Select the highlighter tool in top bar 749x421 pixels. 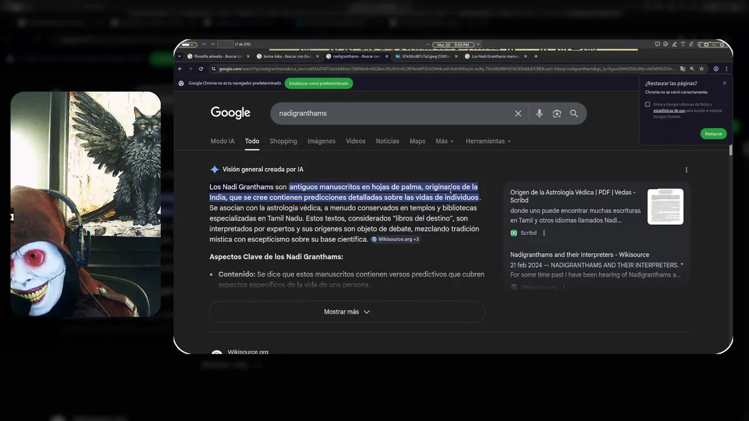(x=674, y=44)
